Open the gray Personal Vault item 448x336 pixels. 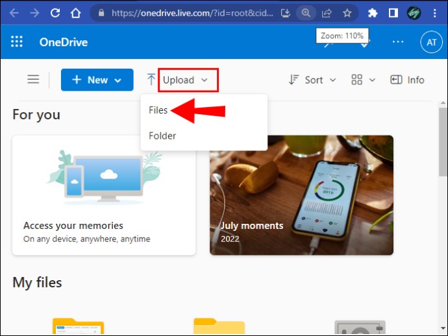[360, 327]
